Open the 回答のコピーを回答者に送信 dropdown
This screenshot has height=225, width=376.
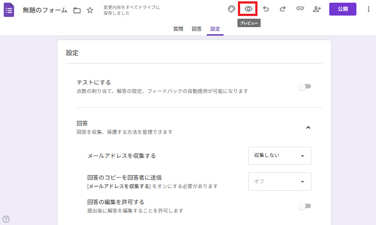click(x=279, y=181)
